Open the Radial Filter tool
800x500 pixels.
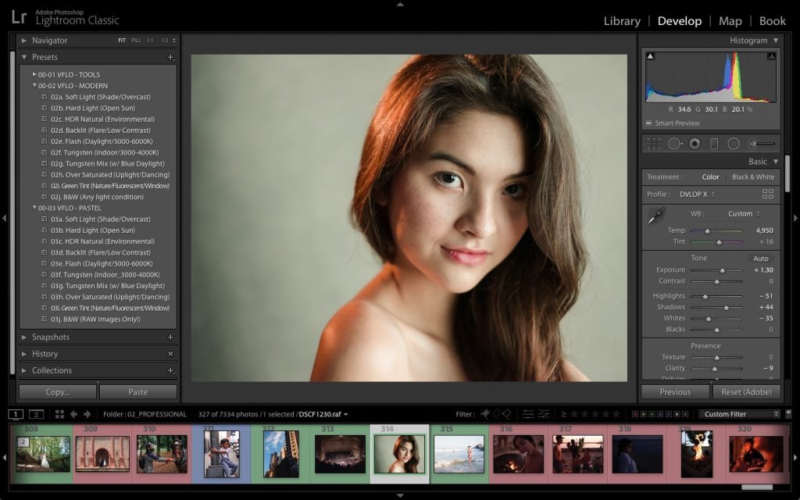tap(734, 143)
